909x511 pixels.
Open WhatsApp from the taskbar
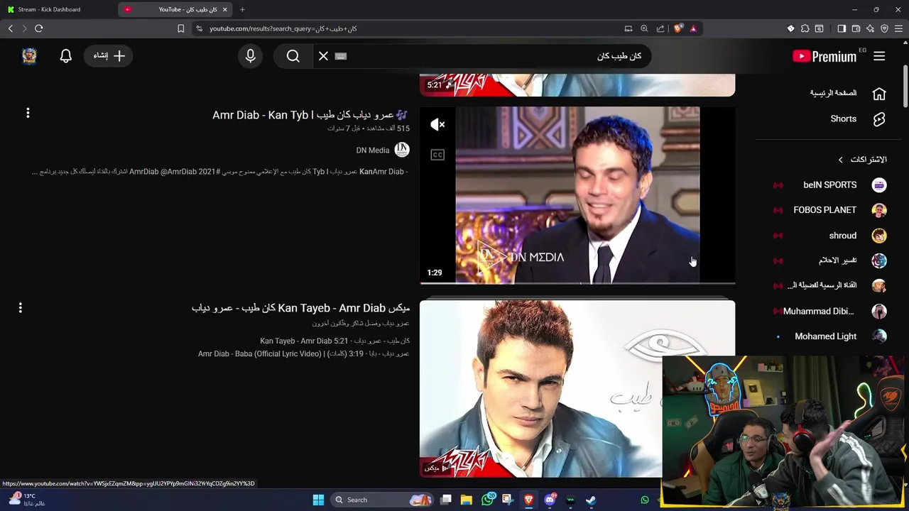[487, 500]
